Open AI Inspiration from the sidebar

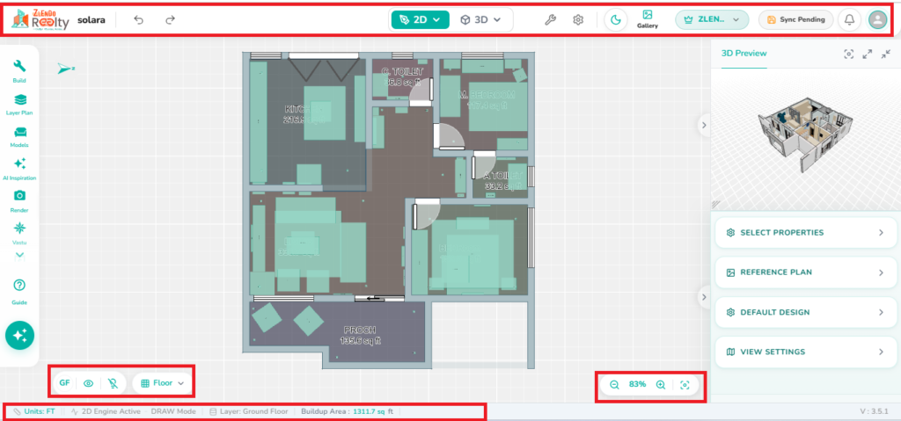pyautogui.click(x=19, y=169)
